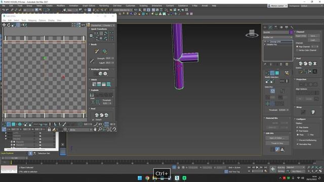Click the shield-shaped icon in Wrap rollout
The height and width of the screenshot is (182, 324).
(x=313, y=112)
